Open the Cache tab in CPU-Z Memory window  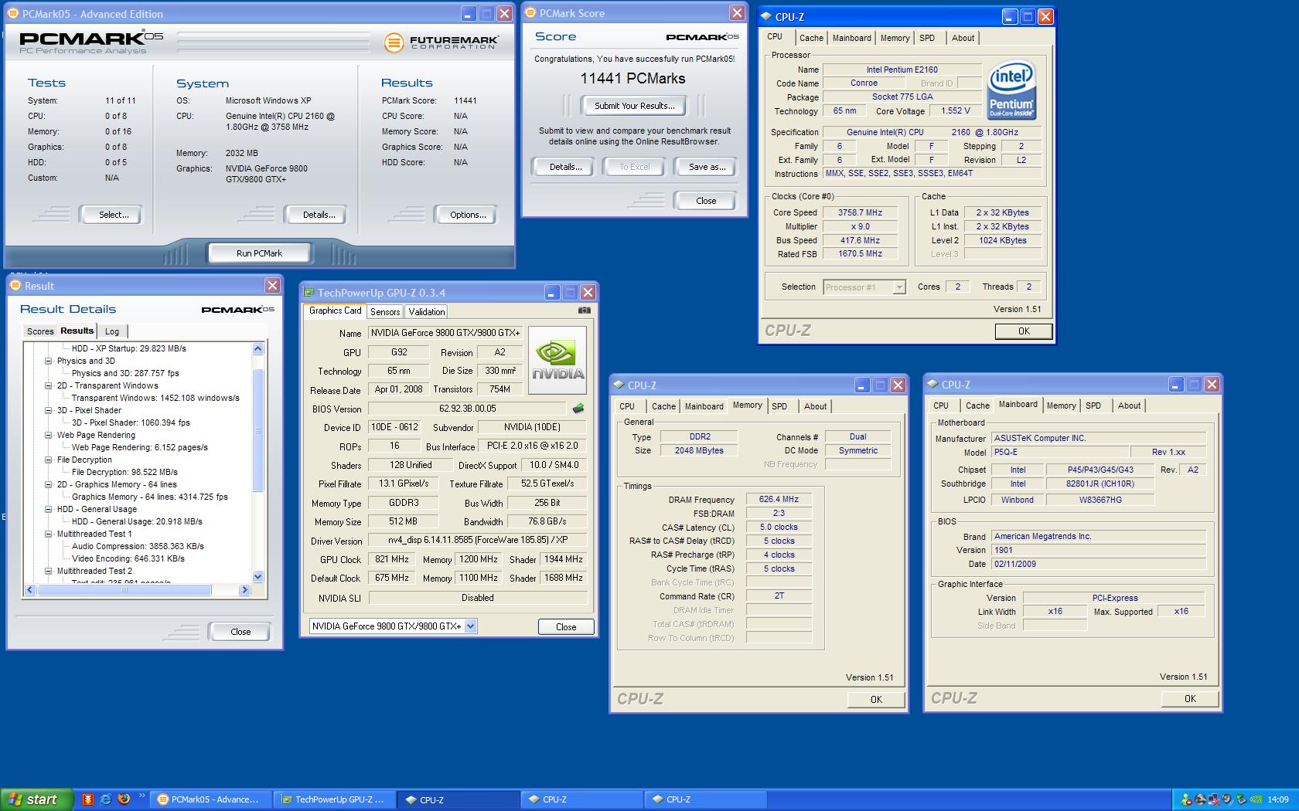663,406
